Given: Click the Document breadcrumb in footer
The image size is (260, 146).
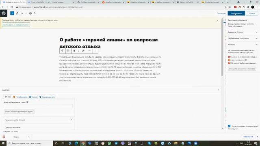Looking at the screenshot, I should click(x=6, y=131).
